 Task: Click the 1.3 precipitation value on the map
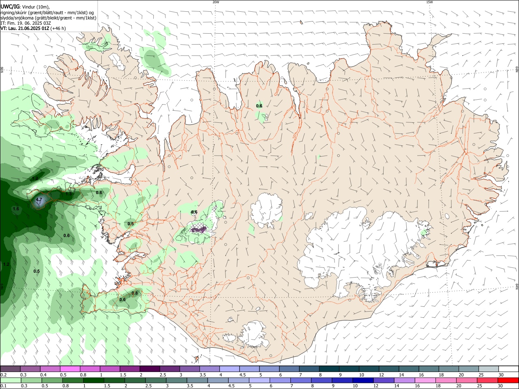coord(69,194)
